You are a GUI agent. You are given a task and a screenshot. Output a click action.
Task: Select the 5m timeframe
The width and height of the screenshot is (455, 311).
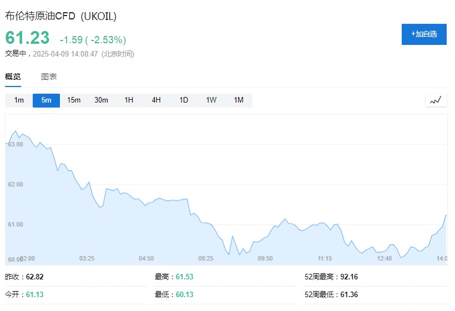pos(46,100)
